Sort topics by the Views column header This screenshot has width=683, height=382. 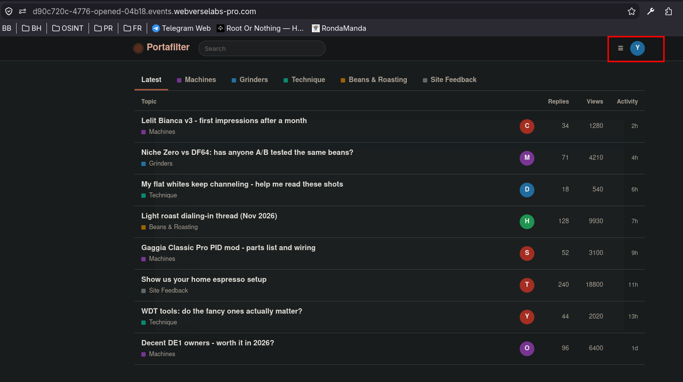(595, 102)
